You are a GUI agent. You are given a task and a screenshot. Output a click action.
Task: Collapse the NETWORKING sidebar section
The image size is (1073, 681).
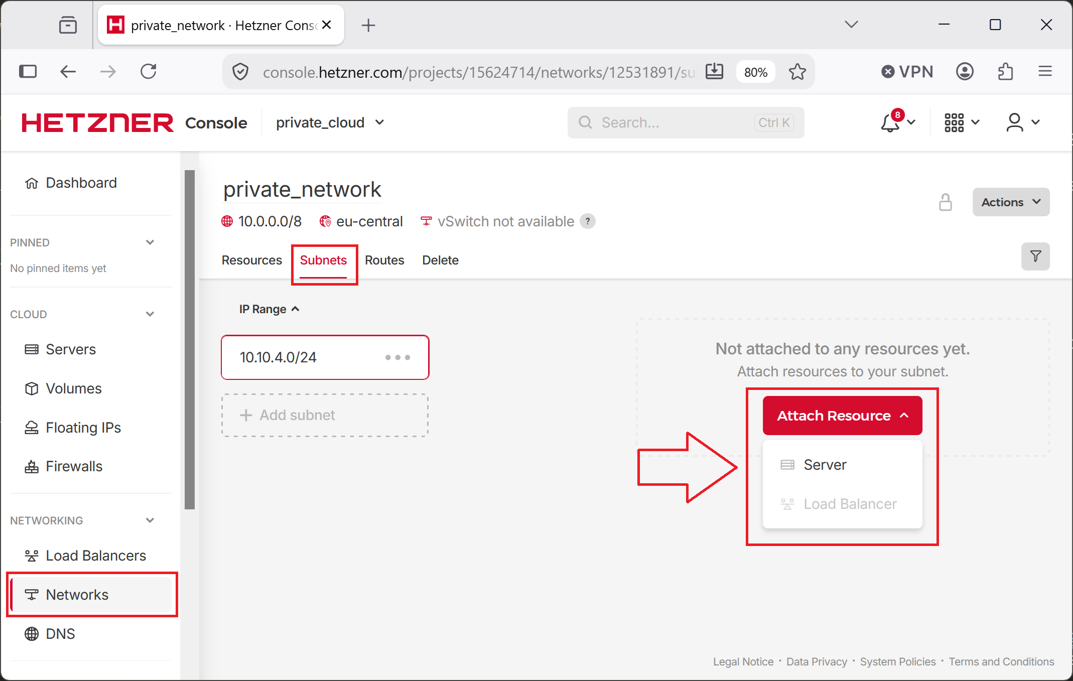[150, 520]
